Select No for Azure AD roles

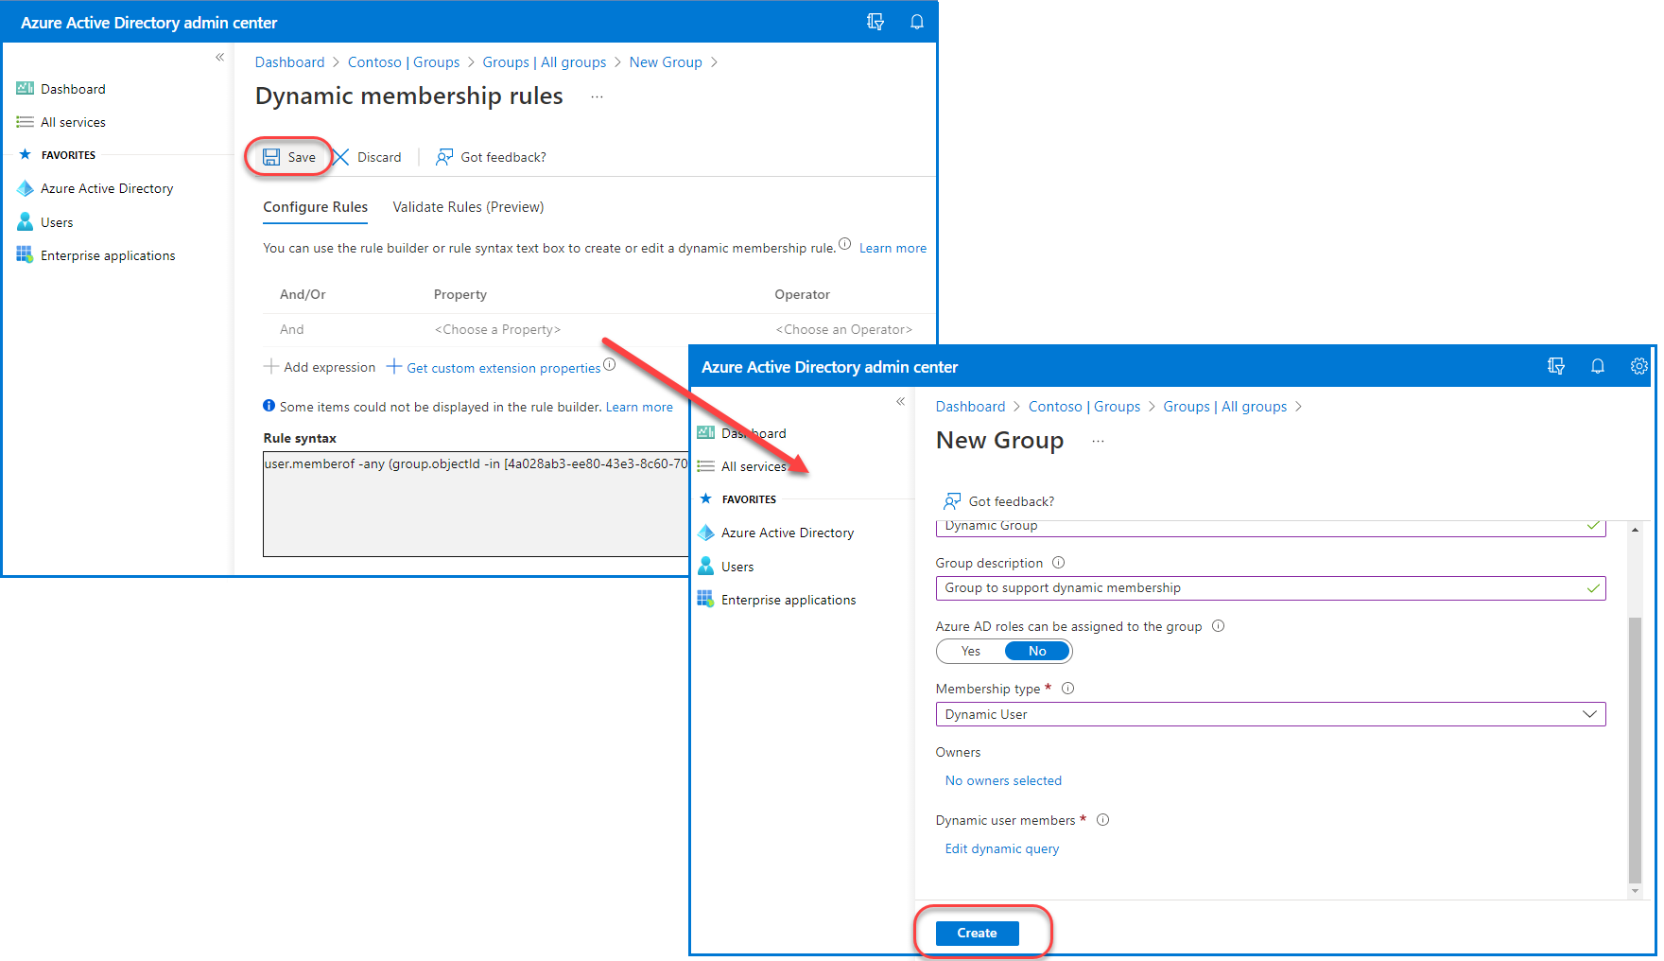[1037, 651]
